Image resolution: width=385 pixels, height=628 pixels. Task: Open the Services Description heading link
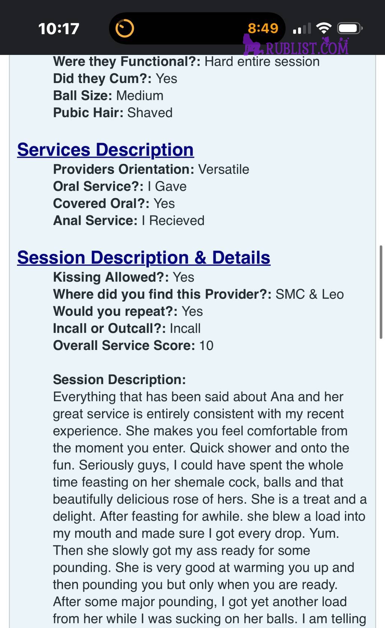pos(105,150)
